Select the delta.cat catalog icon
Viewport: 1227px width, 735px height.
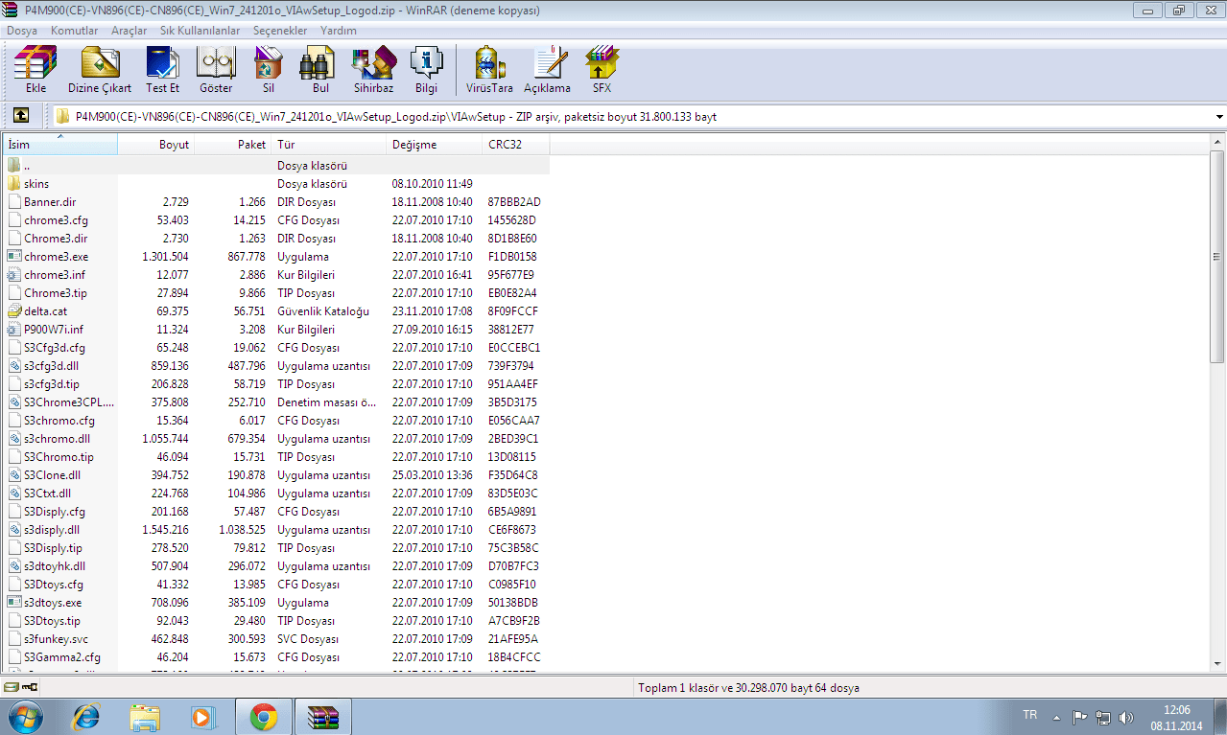pyautogui.click(x=14, y=311)
